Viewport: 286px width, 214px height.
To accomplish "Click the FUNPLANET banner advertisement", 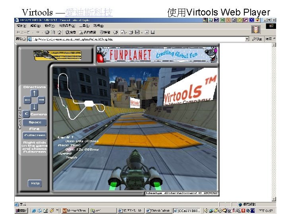I will tap(157, 55).
